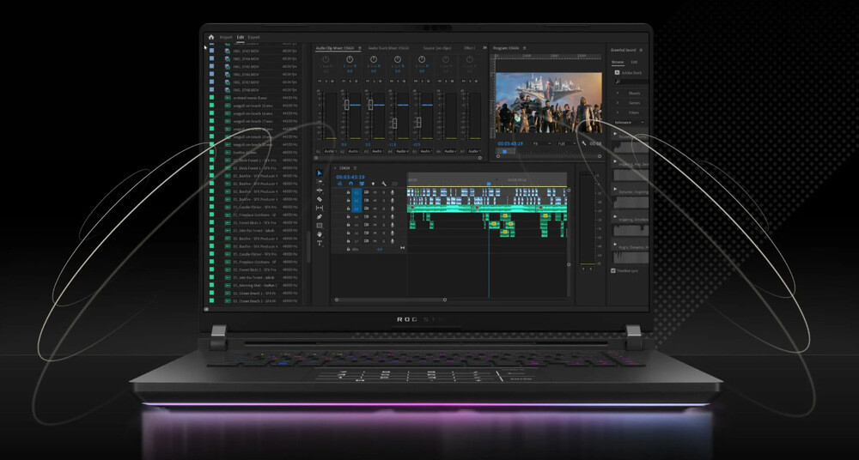
Task: Switch to the Export tab
Action: tap(254, 38)
